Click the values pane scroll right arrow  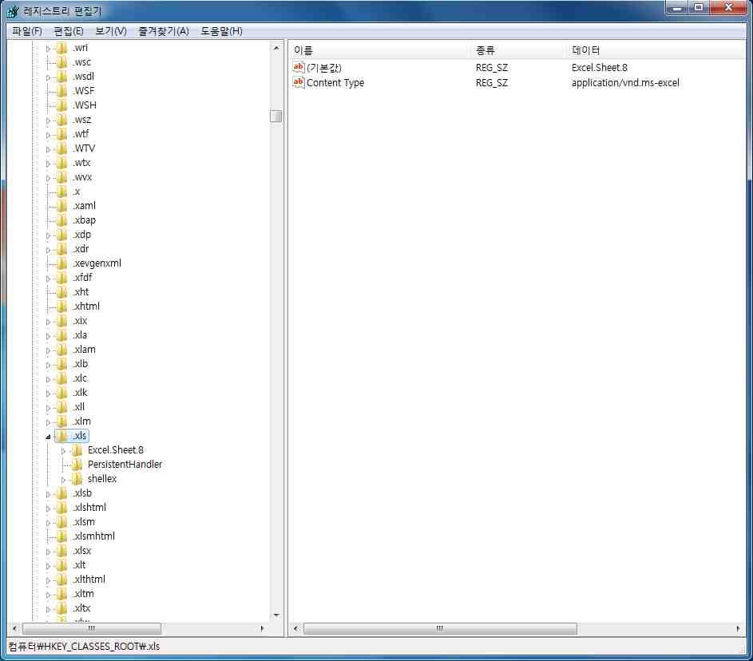(x=738, y=628)
